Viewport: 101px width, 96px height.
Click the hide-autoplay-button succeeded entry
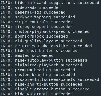coord(44,60)
